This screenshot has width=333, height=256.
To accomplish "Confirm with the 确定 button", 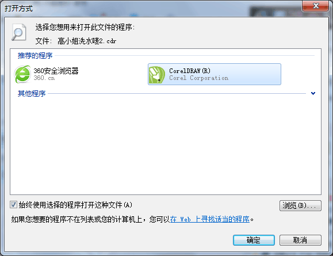I will (254, 240).
